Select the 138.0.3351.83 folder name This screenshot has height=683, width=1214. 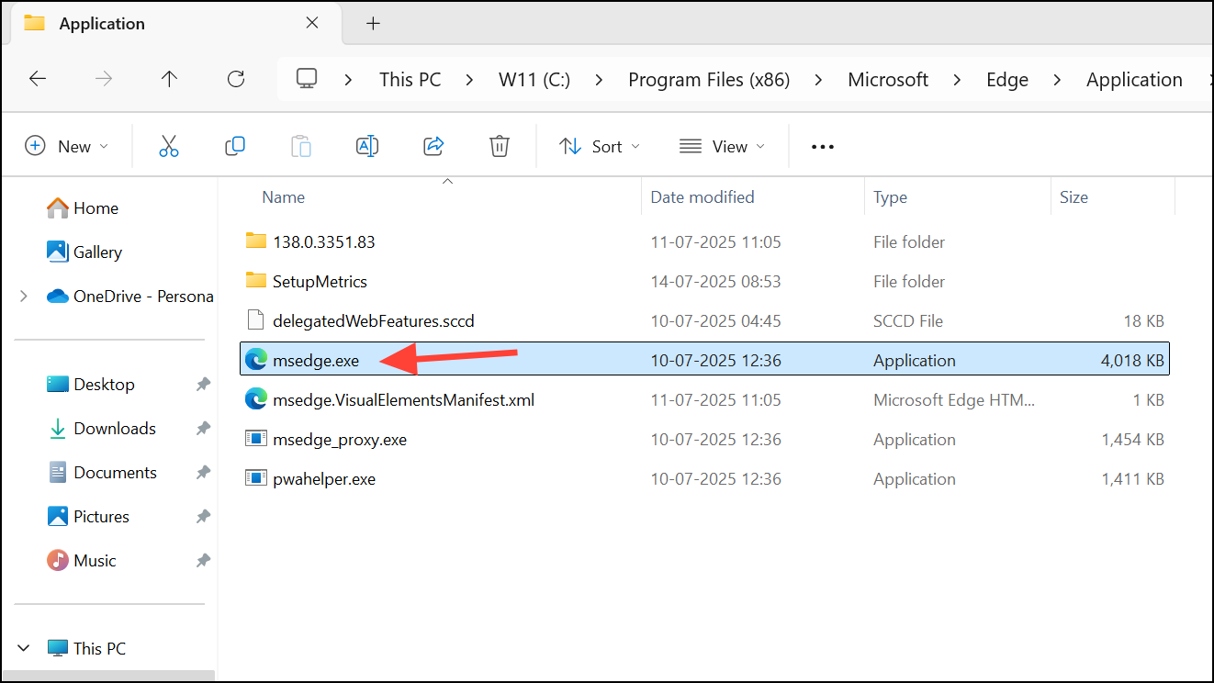click(x=324, y=241)
